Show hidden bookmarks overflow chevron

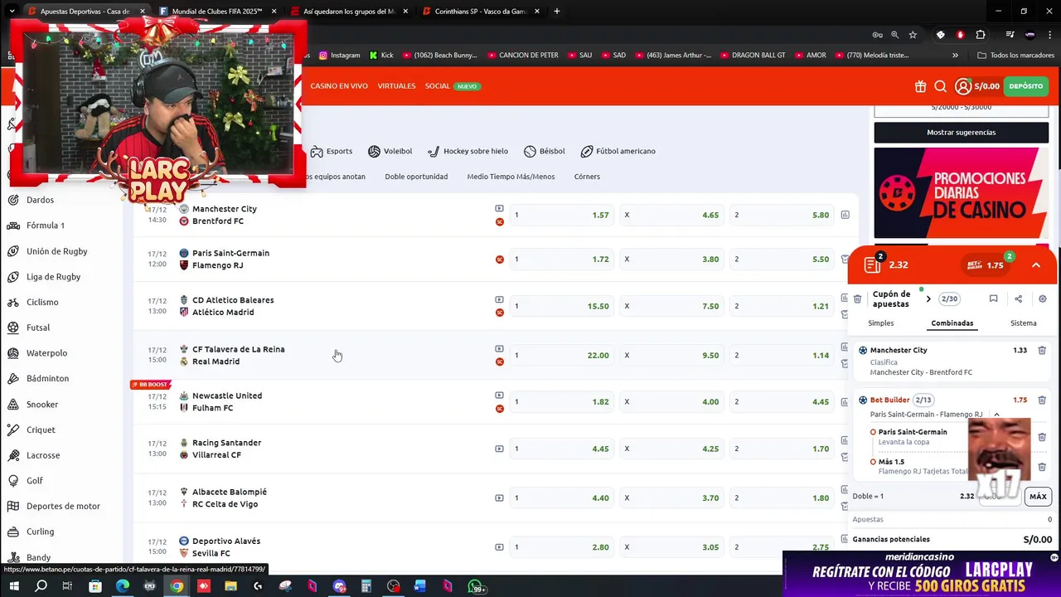coord(955,56)
